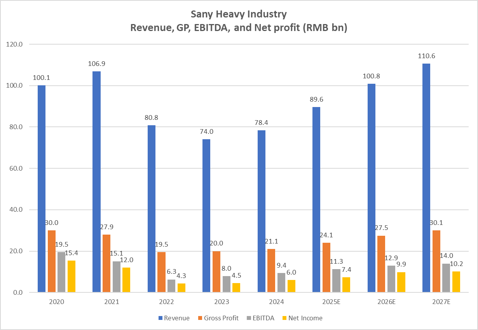Click the blue Revenue legend swatch

point(160,318)
